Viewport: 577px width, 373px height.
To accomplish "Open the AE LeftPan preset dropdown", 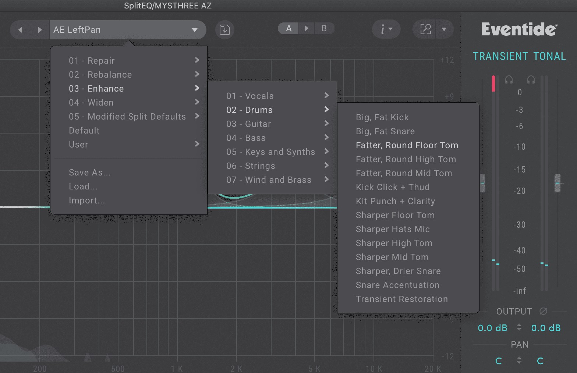I will click(x=128, y=30).
